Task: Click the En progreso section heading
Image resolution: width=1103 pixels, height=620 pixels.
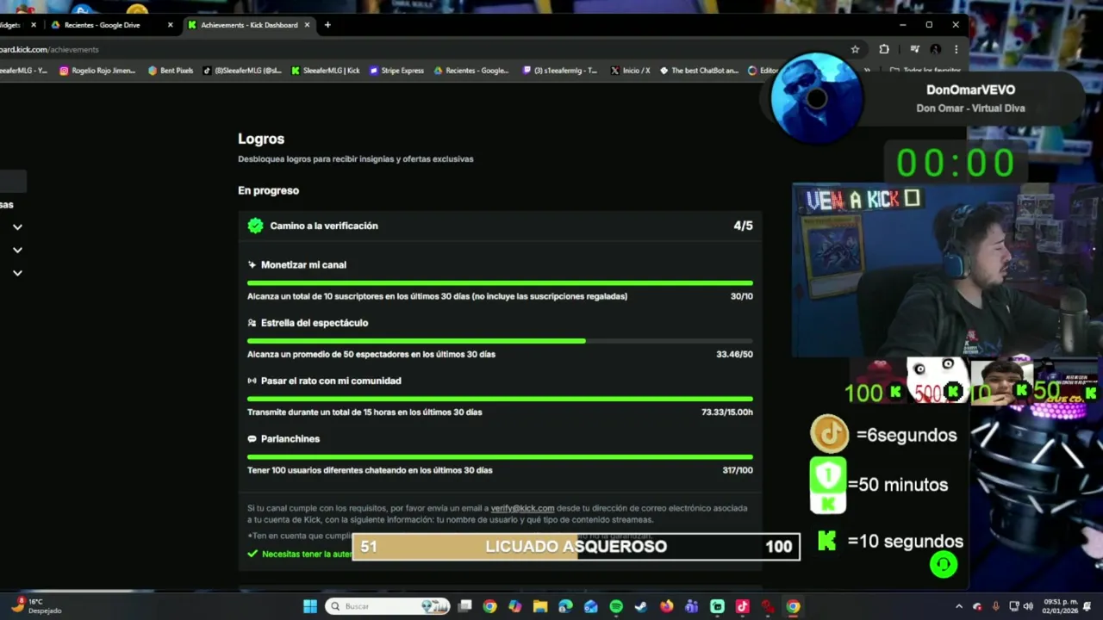Action: [x=268, y=190]
